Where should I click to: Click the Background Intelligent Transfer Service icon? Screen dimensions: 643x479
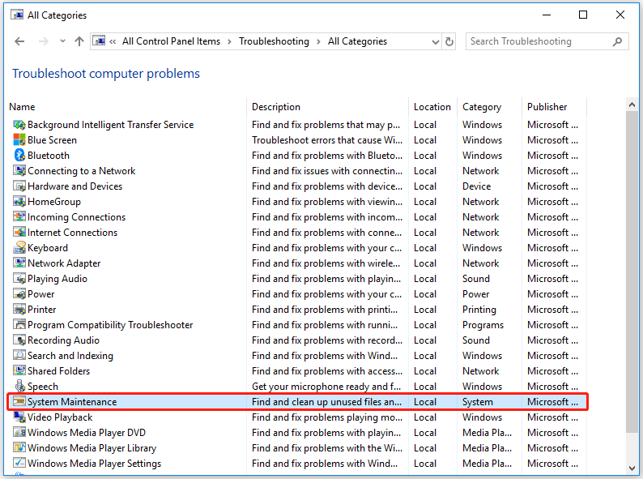19,125
